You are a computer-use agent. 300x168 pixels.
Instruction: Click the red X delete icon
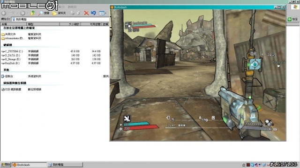click(86, 13)
